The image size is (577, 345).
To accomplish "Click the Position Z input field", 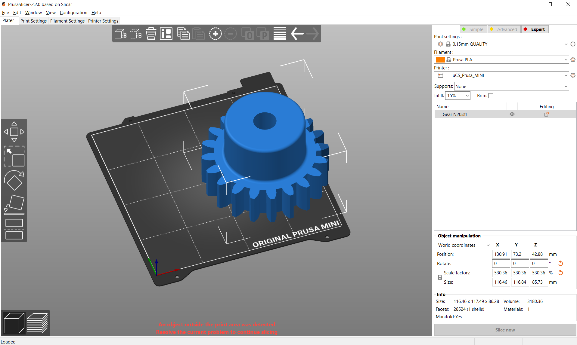I will coord(538,254).
